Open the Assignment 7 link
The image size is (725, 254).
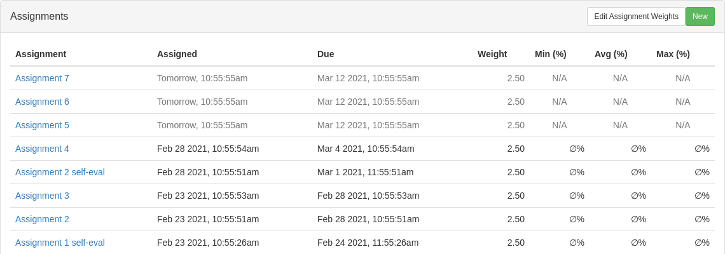click(x=42, y=78)
